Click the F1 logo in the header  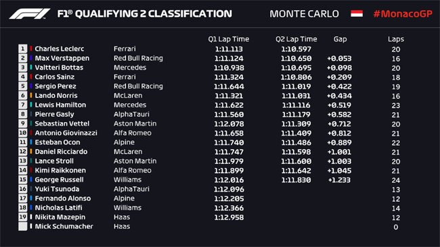point(30,13)
